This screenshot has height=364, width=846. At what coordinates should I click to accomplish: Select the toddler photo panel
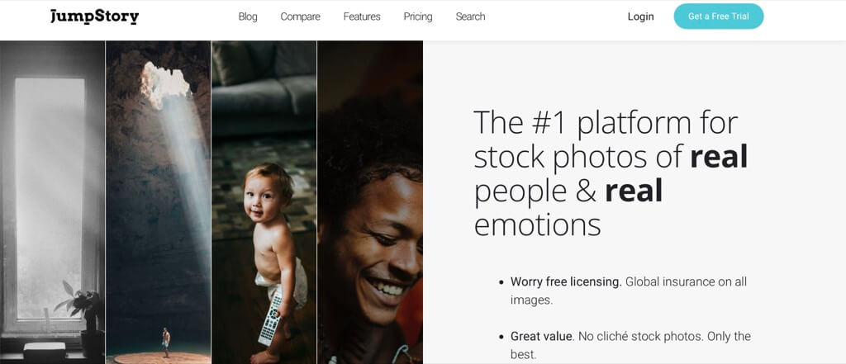coord(264,202)
